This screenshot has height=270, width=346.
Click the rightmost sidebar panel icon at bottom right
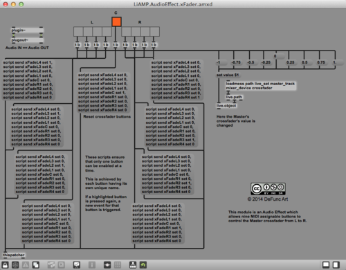coord(336,264)
